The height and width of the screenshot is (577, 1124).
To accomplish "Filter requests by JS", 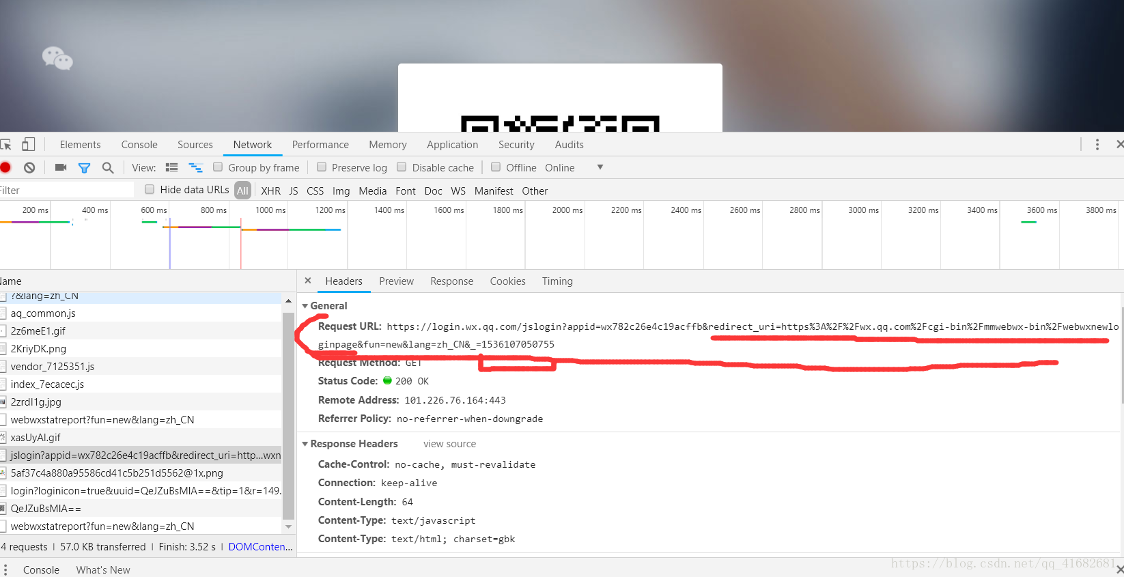I will (x=294, y=191).
